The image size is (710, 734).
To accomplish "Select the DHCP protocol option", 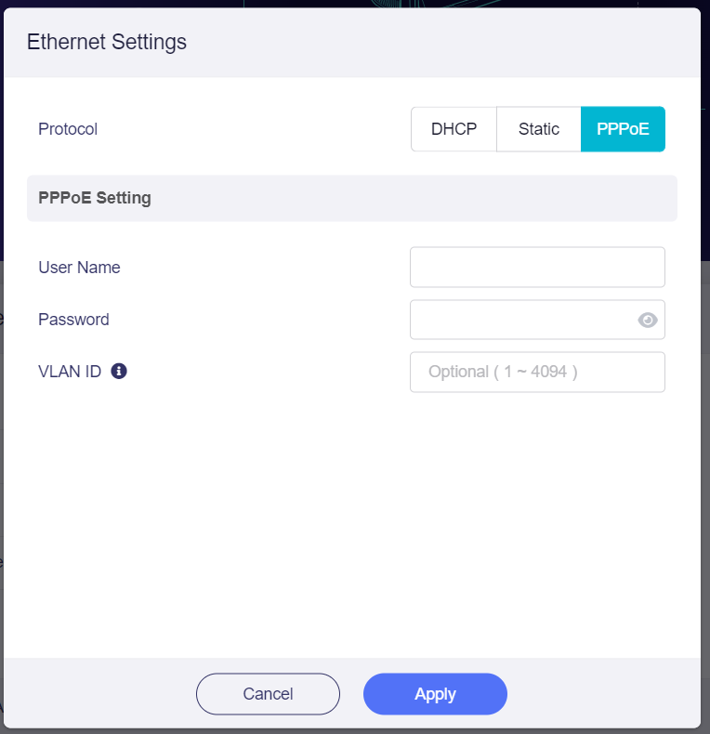I will click(x=454, y=129).
